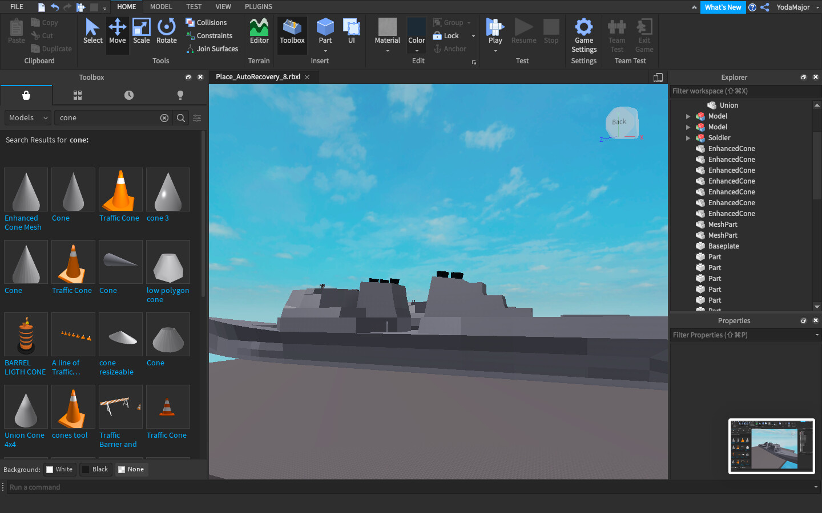Select Baseplate in Explorer
822x513 pixels.
point(724,246)
